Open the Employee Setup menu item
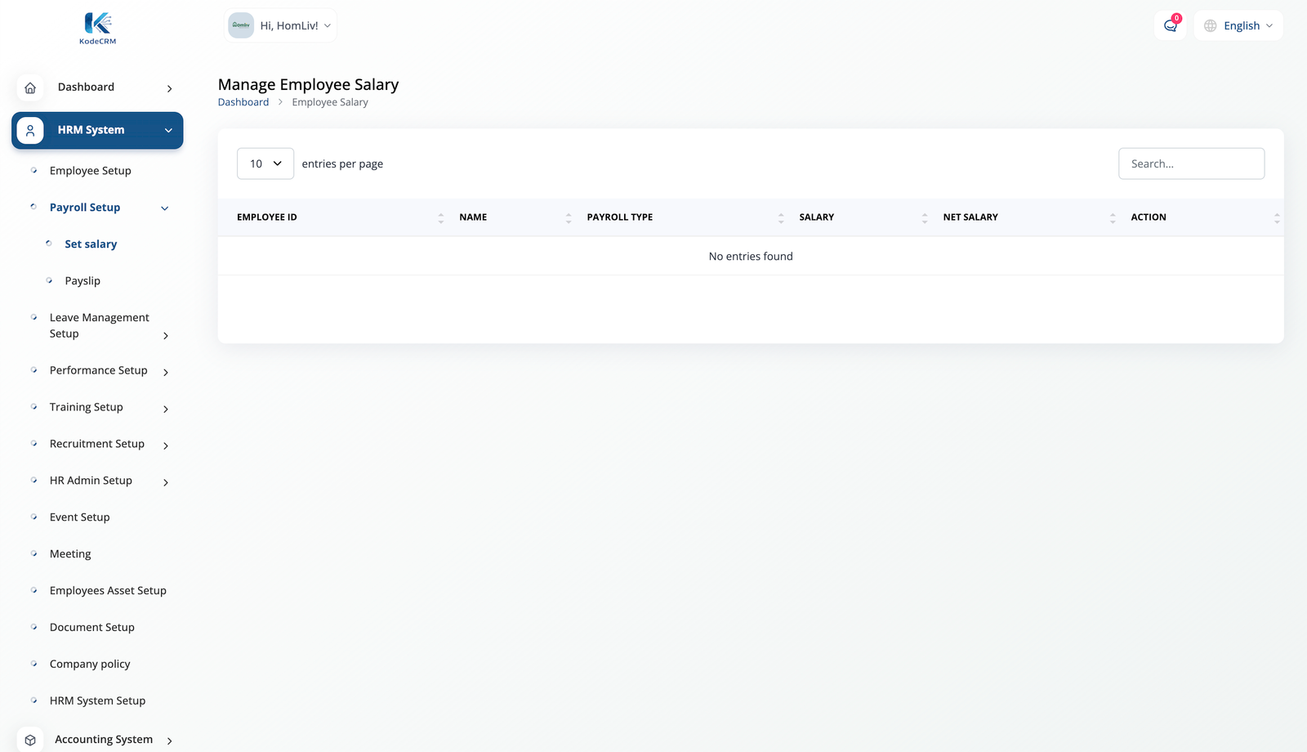Screen dimensions: 1307x752 point(90,171)
